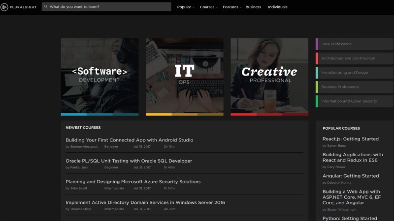Viewport: 394px width, 221px height.
Task: Click author 'by Samer Buna'
Action: (334, 145)
